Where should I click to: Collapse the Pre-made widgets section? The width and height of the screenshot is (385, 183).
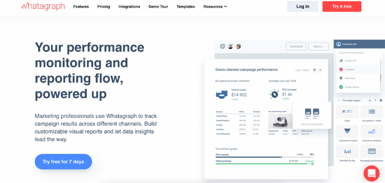(x=338, y=100)
